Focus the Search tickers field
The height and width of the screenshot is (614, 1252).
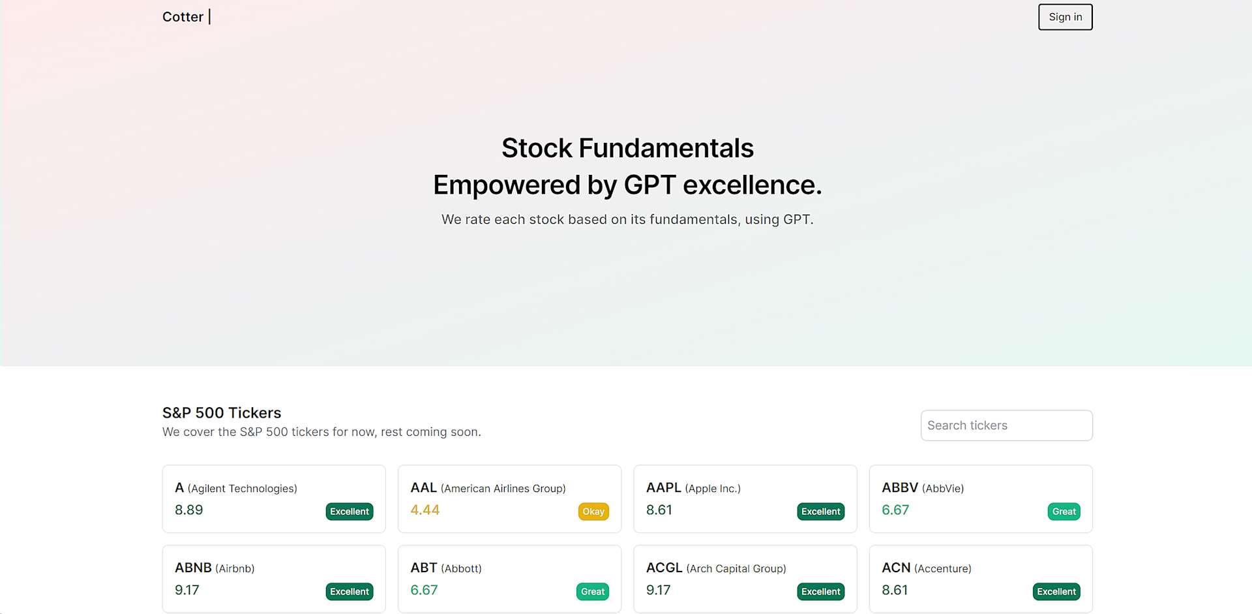pyautogui.click(x=1006, y=425)
